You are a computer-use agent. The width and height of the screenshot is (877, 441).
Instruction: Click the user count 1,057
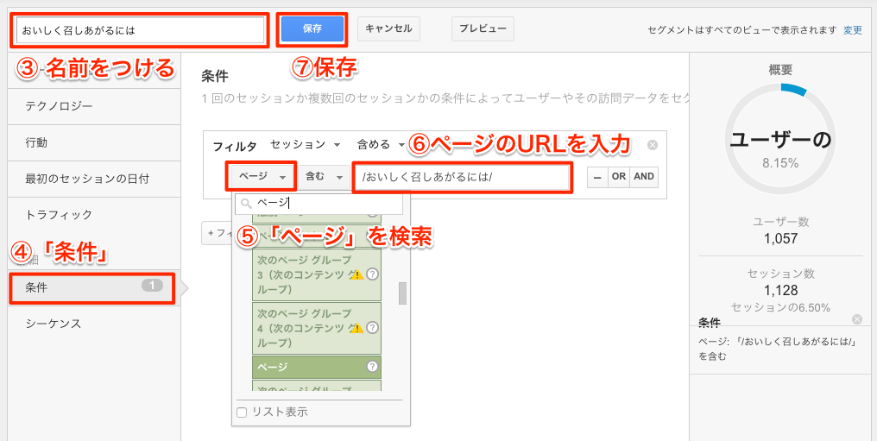coord(781,239)
